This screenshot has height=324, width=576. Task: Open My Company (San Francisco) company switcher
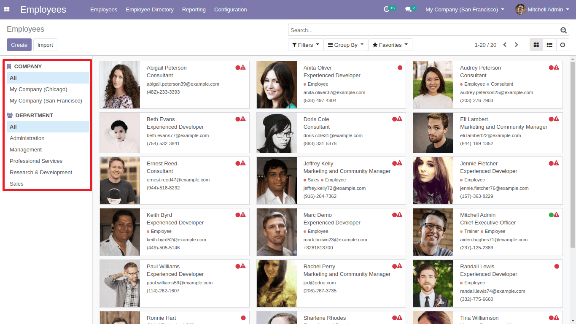point(465,9)
